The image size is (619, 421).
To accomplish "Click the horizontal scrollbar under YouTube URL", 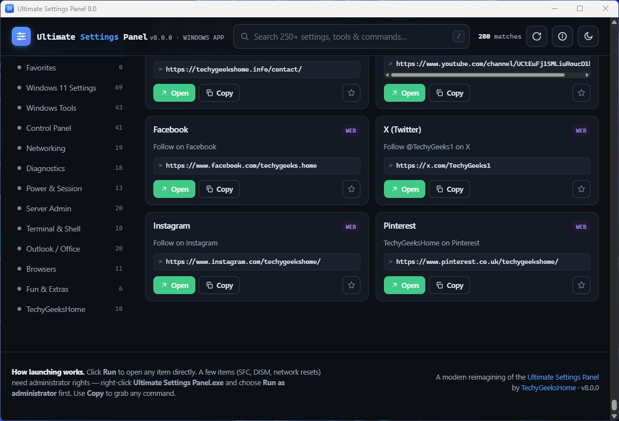I will click(x=477, y=74).
